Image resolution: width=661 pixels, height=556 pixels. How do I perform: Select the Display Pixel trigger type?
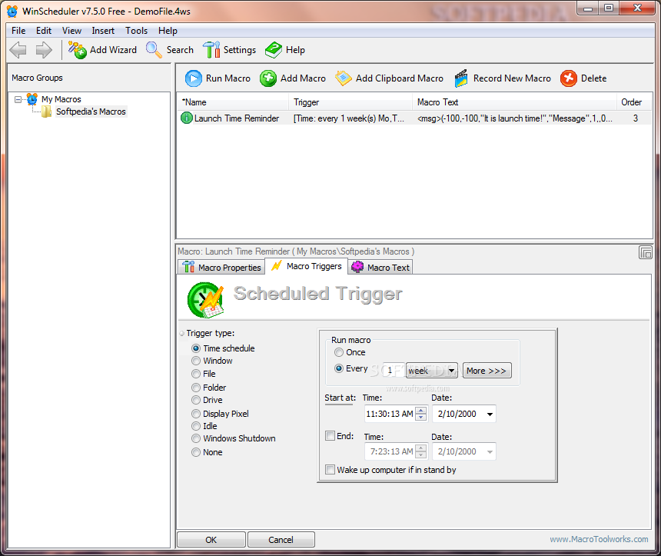(195, 414)
